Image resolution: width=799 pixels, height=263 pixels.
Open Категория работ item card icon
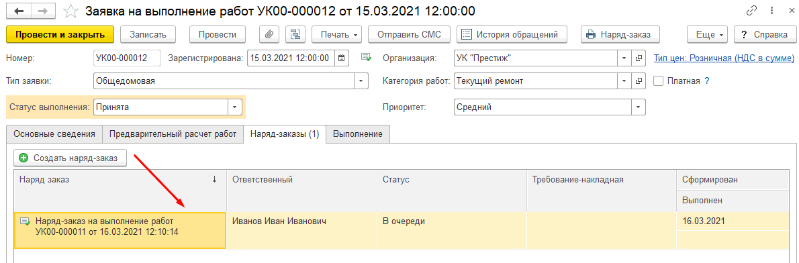[x=639, y=81]
